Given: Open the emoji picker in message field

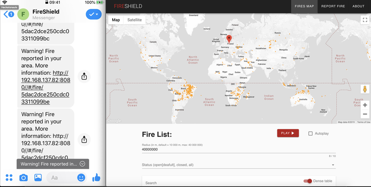Looking at the screenshot, I should point(81,177).
